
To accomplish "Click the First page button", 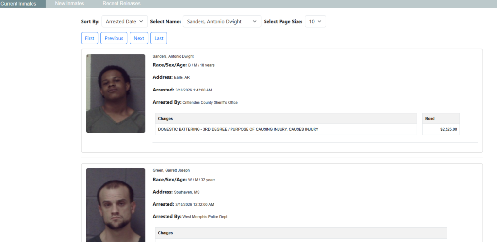I will coord(90,38).
